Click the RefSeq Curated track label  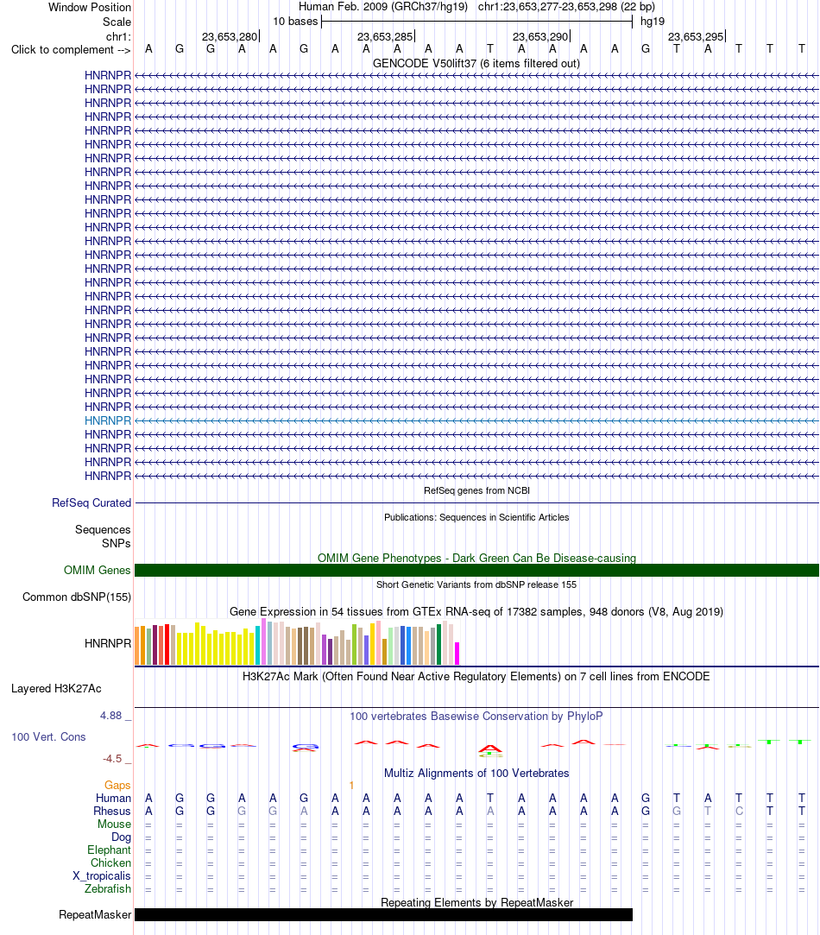click(91, 502)
